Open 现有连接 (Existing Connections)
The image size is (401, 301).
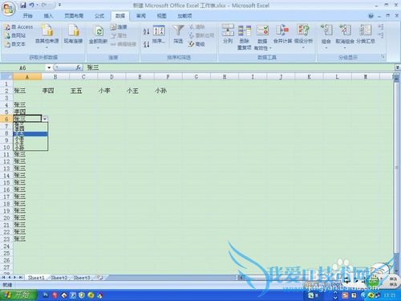(x=73, y=34)
